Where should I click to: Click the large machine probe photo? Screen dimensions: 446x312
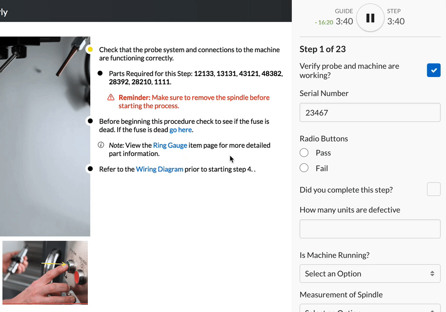[x=45, y=136]
